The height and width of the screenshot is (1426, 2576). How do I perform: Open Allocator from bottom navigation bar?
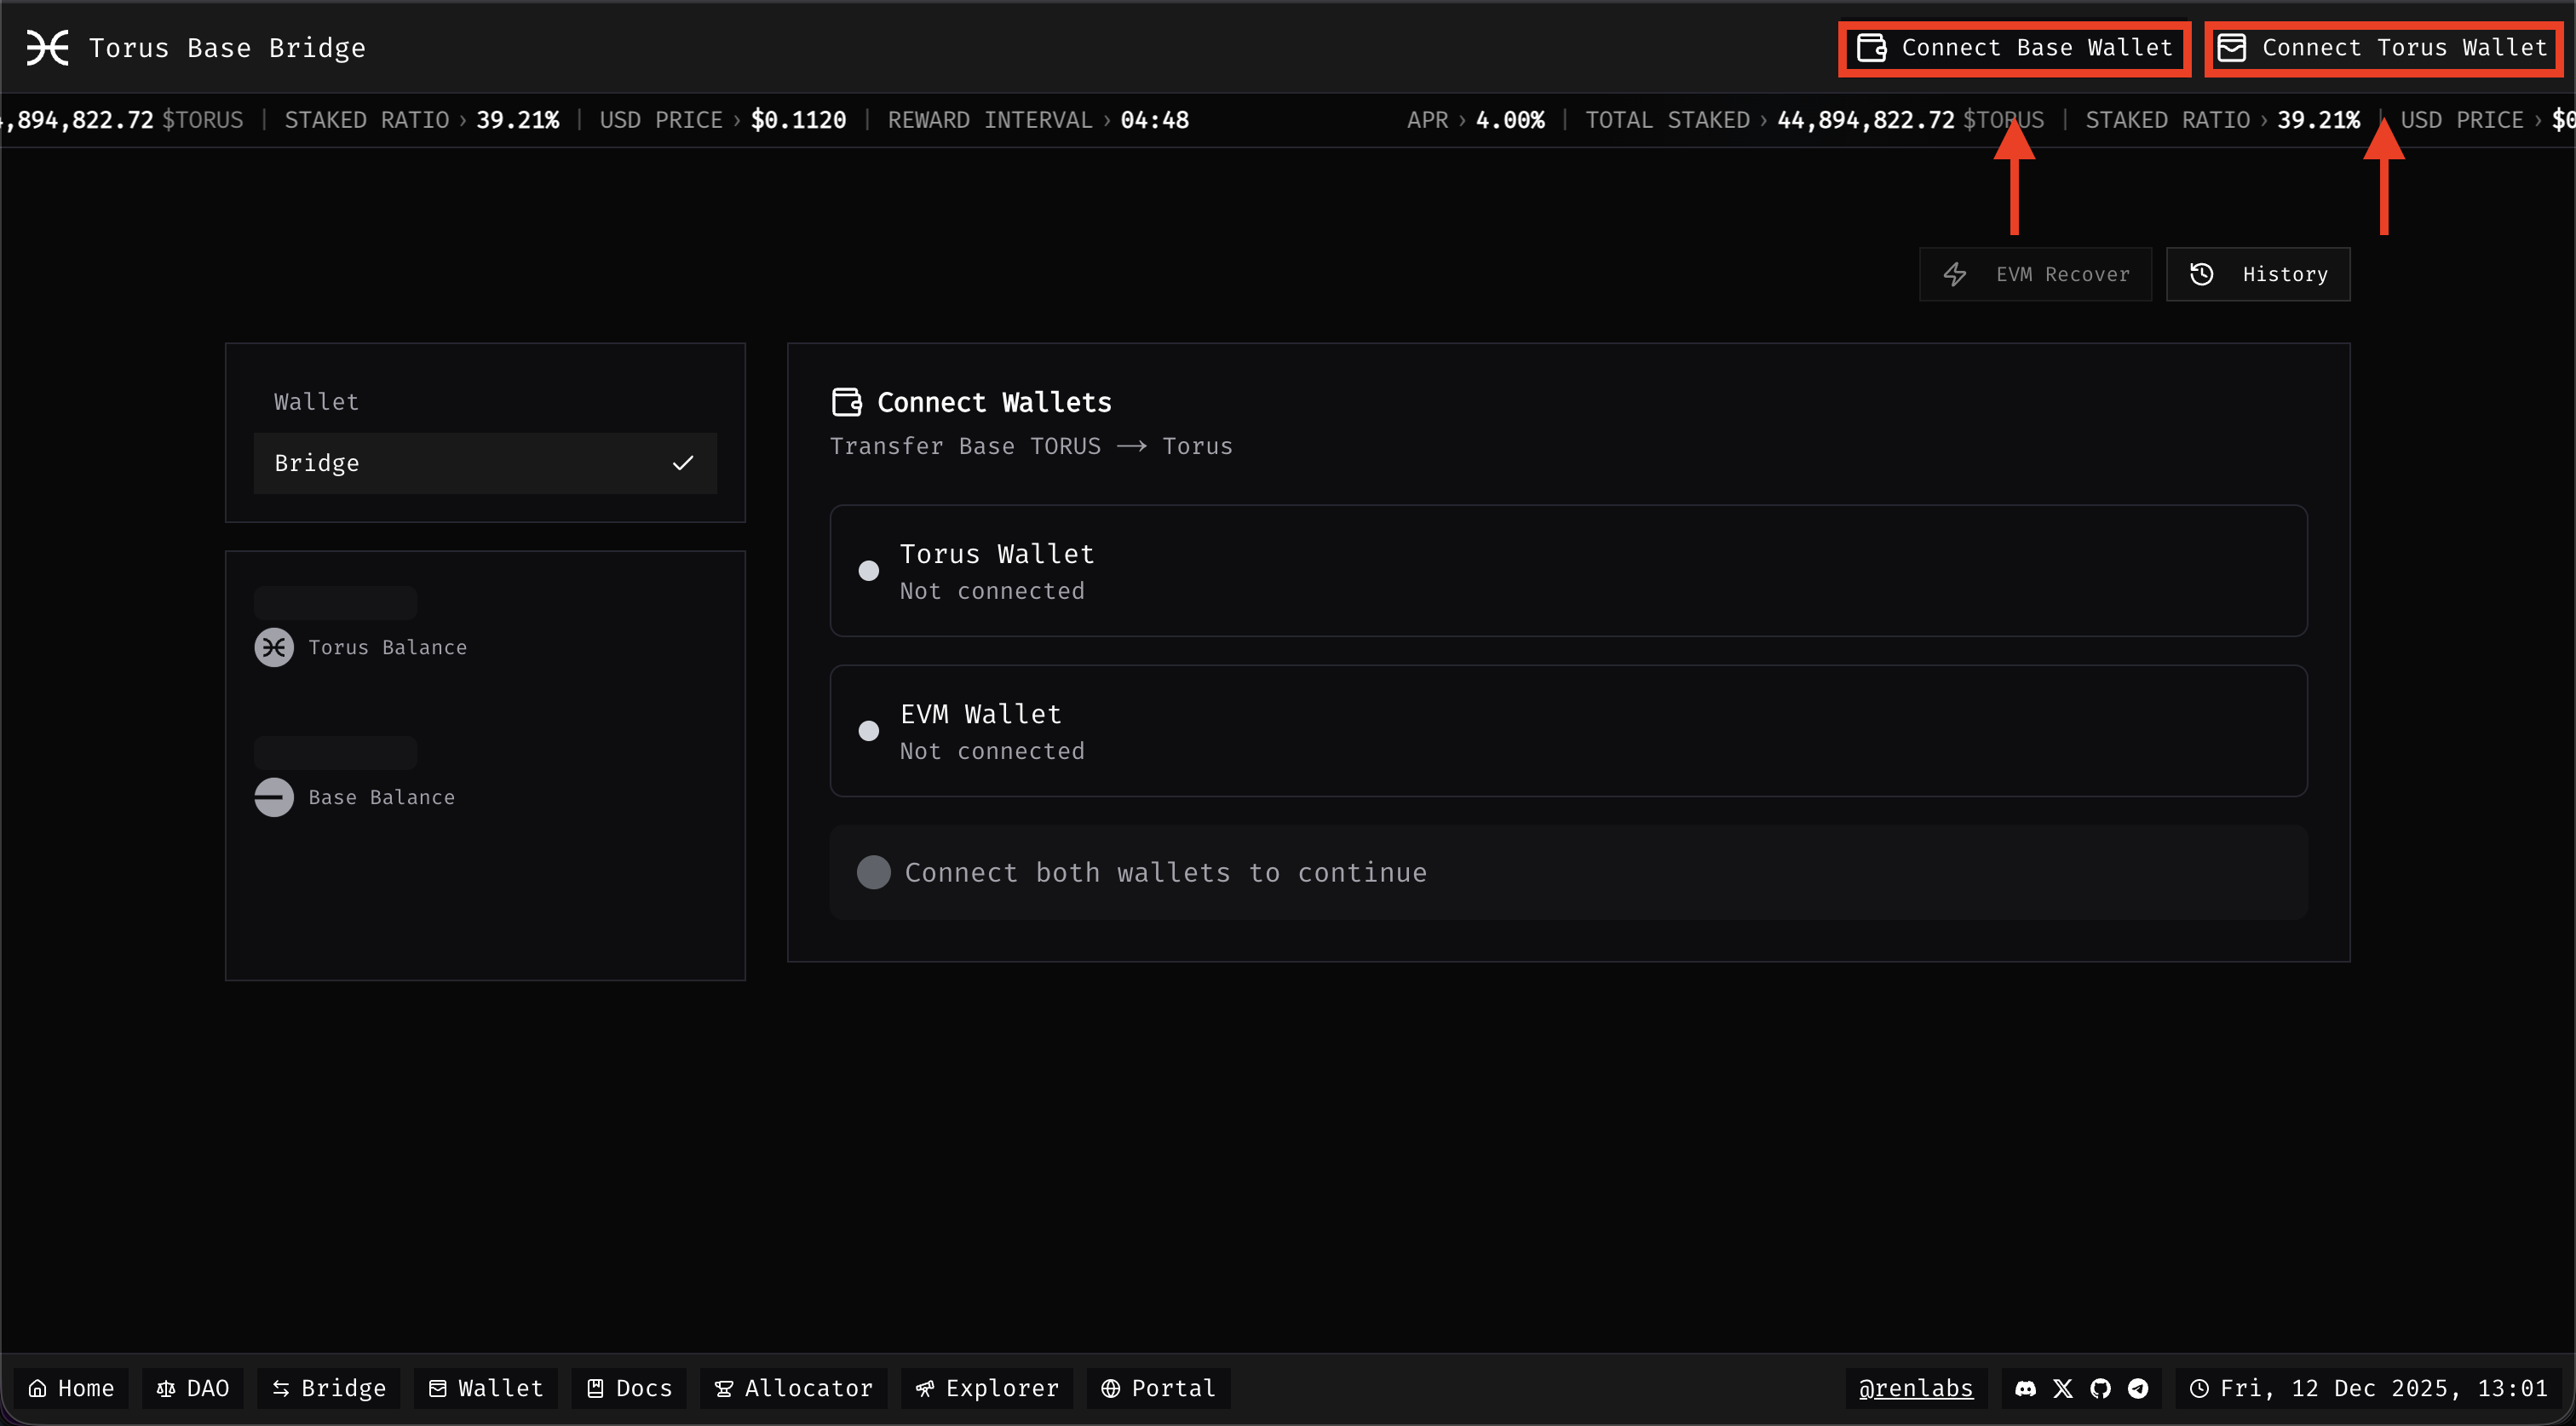coord(794,1388)
